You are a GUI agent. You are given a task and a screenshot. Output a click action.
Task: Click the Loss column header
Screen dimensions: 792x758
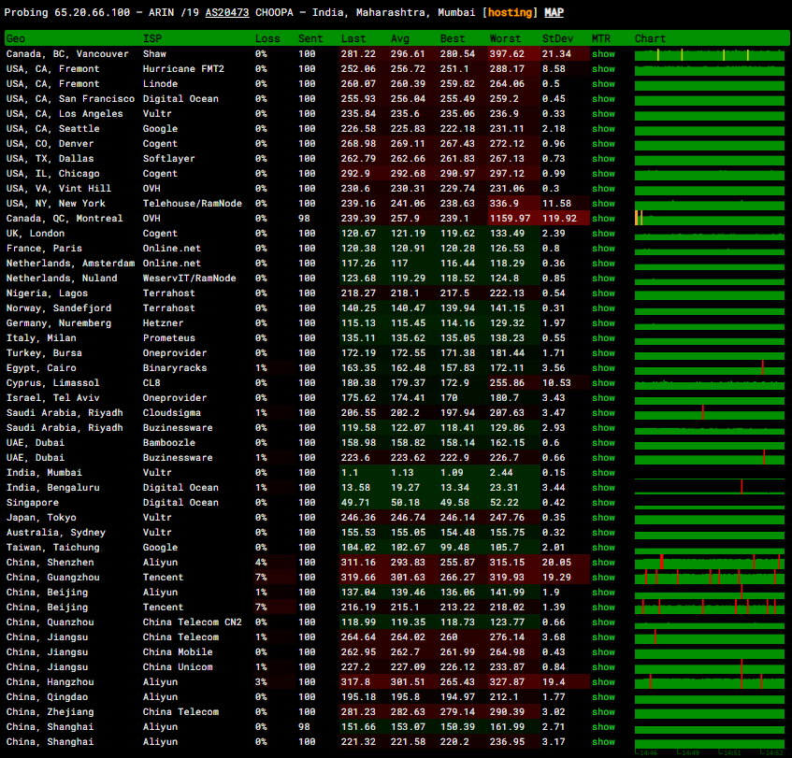pos(267,39)
